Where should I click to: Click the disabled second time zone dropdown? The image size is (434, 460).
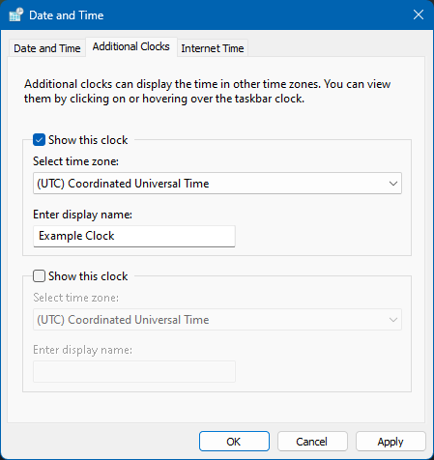(x=217, y=320)
